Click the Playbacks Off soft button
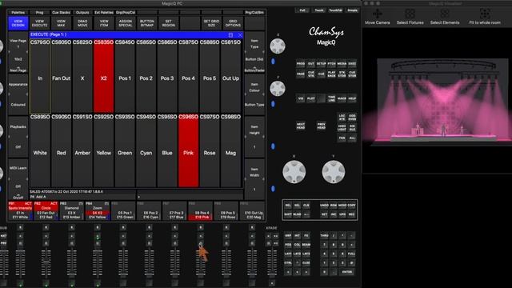The image size is (512, 288). click(18, 137)
